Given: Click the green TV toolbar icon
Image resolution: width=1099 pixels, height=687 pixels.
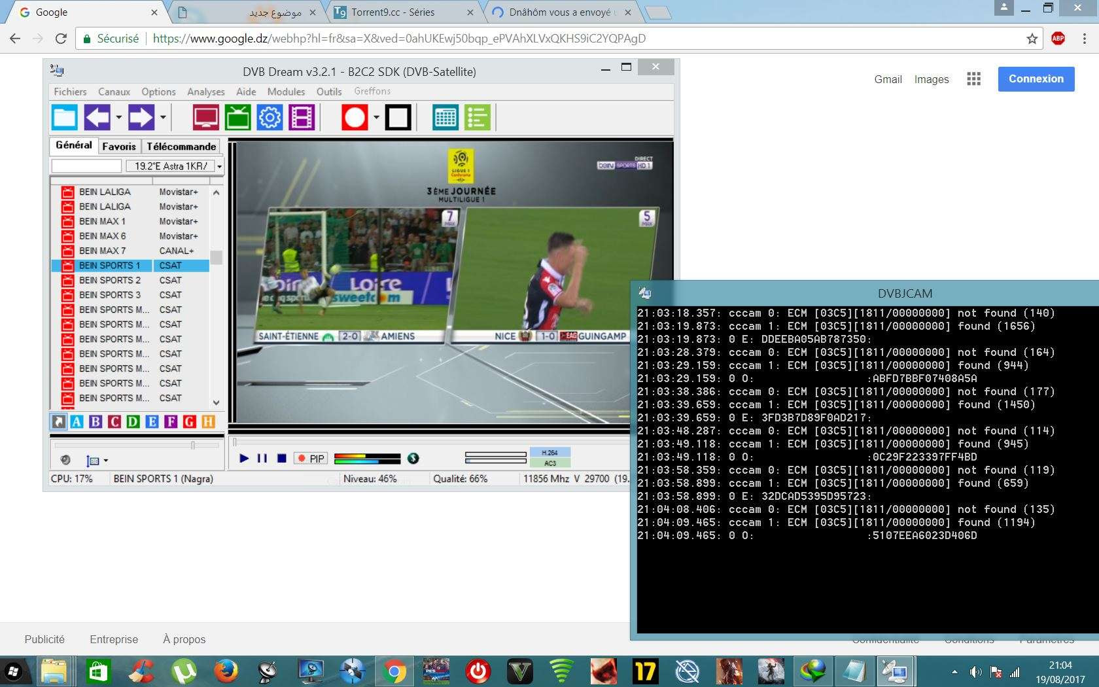Looking at the screenshot, I should (x=237, y=118).
